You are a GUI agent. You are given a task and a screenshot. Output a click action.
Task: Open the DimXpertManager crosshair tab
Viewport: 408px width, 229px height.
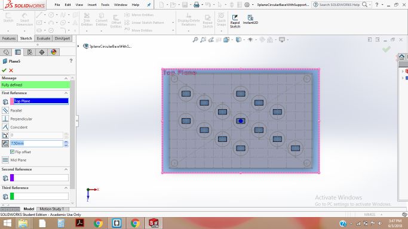click(x=42, y=52)
